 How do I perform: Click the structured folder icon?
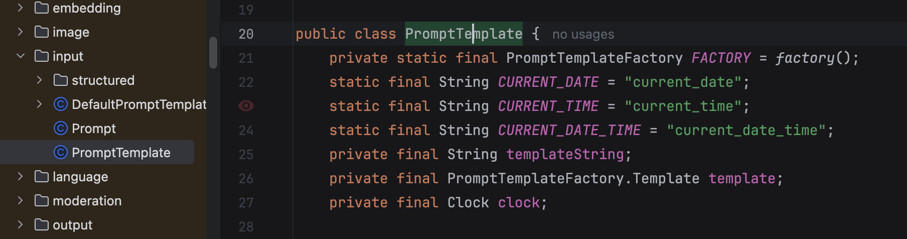coord(60,80)
